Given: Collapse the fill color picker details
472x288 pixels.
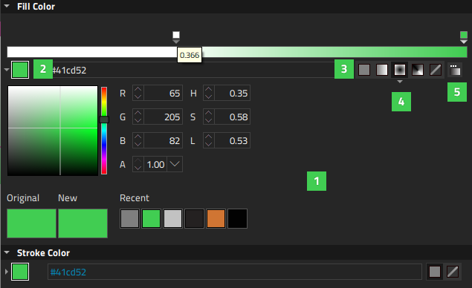Looking at the screenshot, I should (7, 70).
